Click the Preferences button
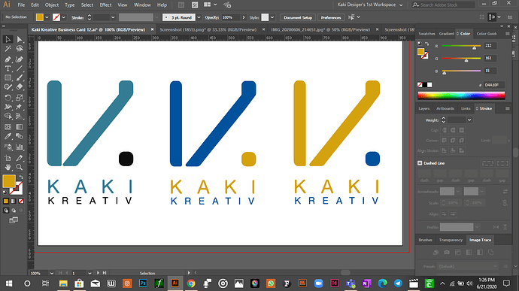 [331, 17]
